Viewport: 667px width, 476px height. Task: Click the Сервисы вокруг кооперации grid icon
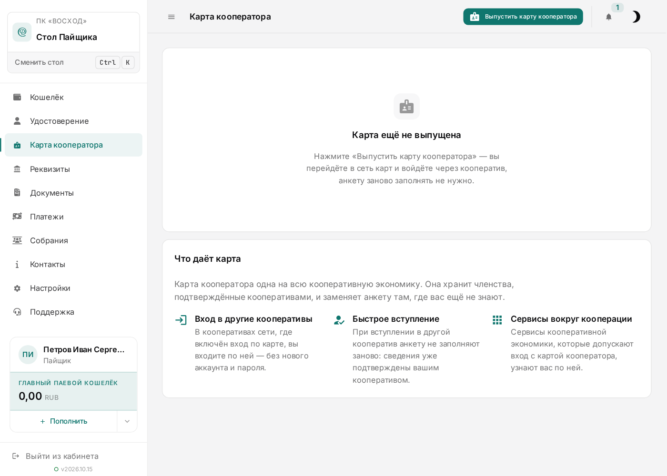pyautogui.click(x=497, y=320)
